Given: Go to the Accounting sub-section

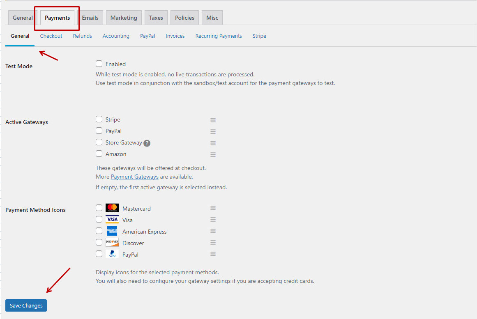Looking at the screenshot, I should point(116,36).
